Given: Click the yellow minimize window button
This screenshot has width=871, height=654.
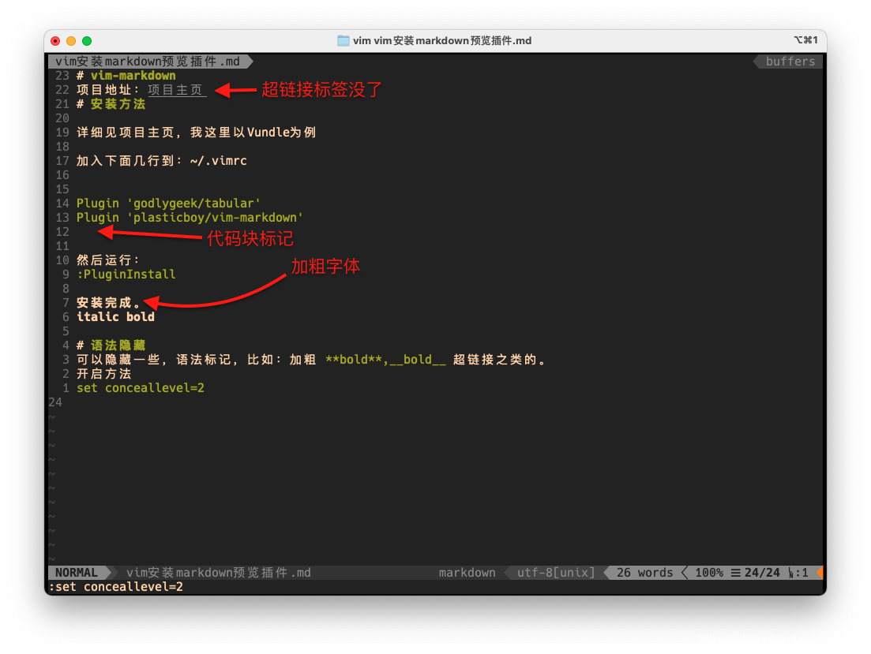Looking at the screenshot, I should [x=71, y=40].
